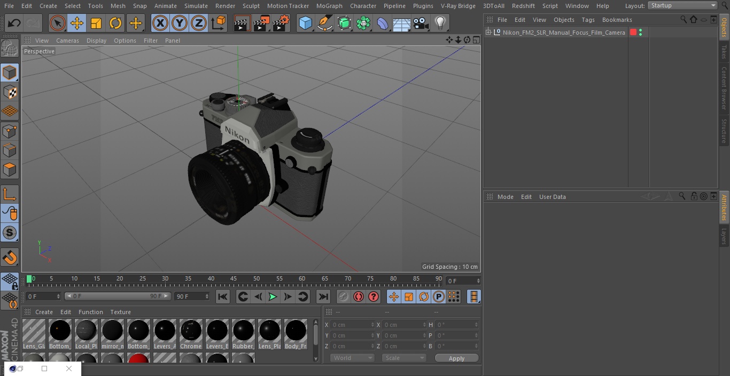Click the Snap magnet icon
The image size is (730, 376).
point(10,258)
